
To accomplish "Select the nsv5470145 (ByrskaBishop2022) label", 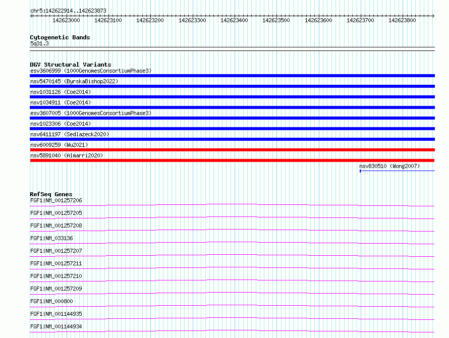I will [x=74, y=81].
